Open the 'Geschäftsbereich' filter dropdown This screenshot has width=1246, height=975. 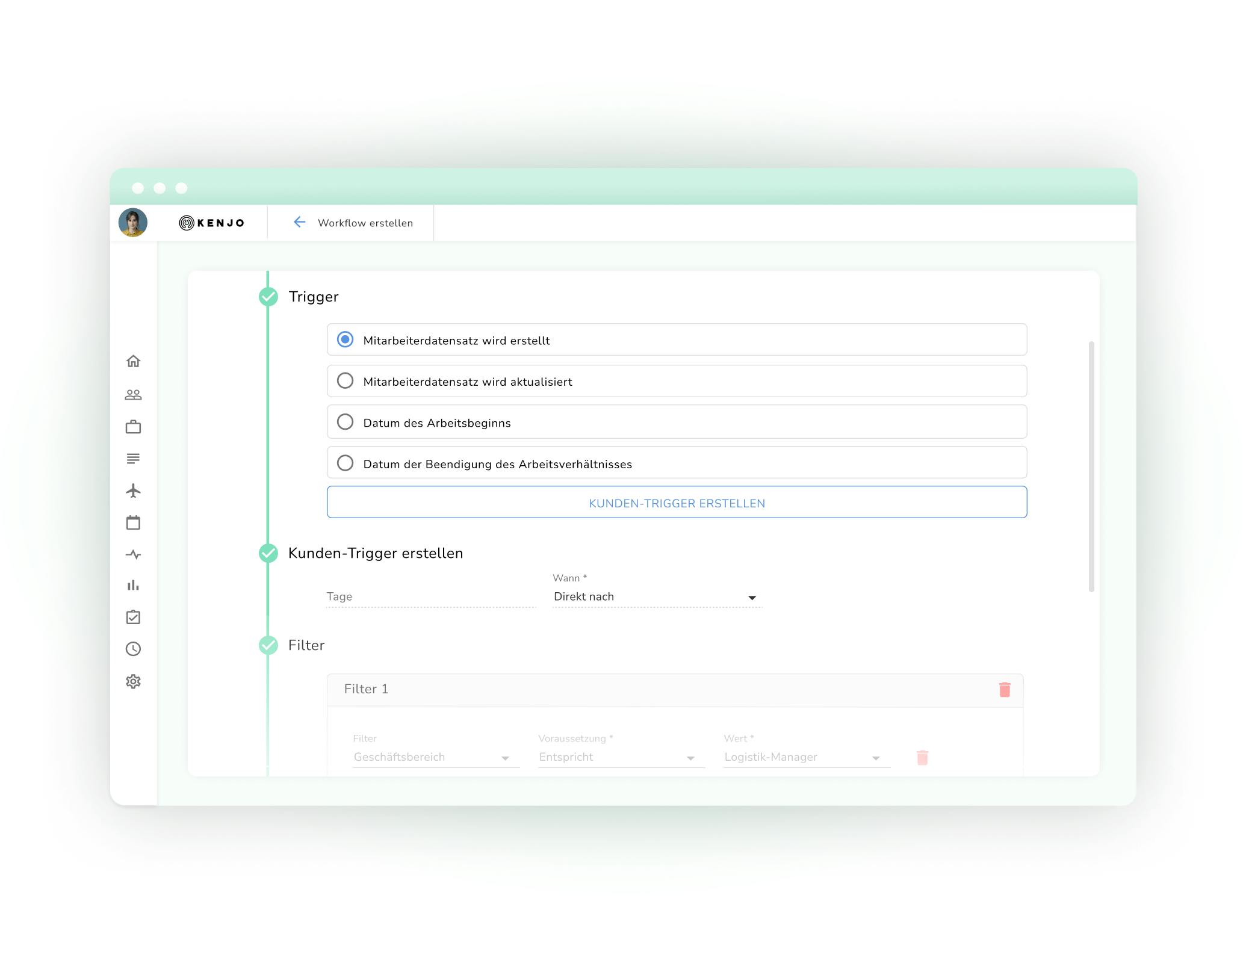click(436, 757)
